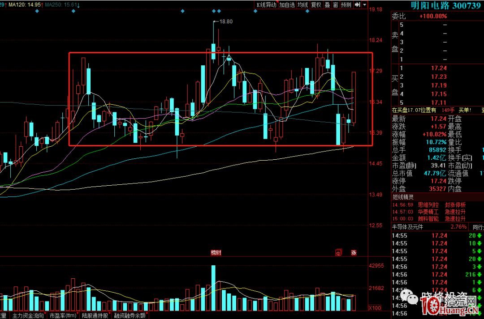Open the 短线精灵 panel header
484x319 pixels.
click(403, 197)
